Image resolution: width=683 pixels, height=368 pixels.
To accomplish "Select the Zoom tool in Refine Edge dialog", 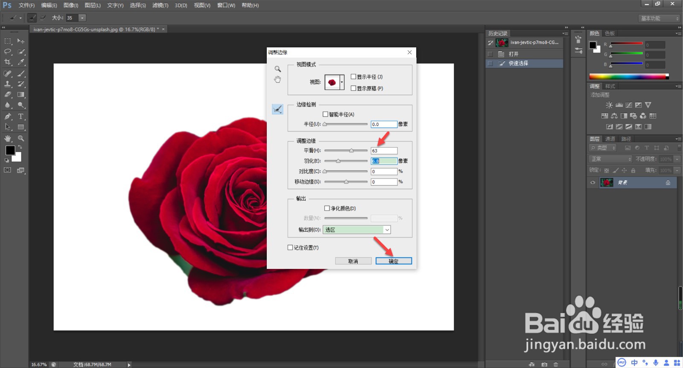I will click(277, 69).
